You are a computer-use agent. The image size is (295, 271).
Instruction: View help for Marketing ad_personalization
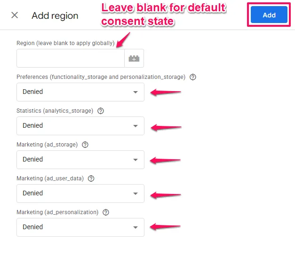(105, 212)
